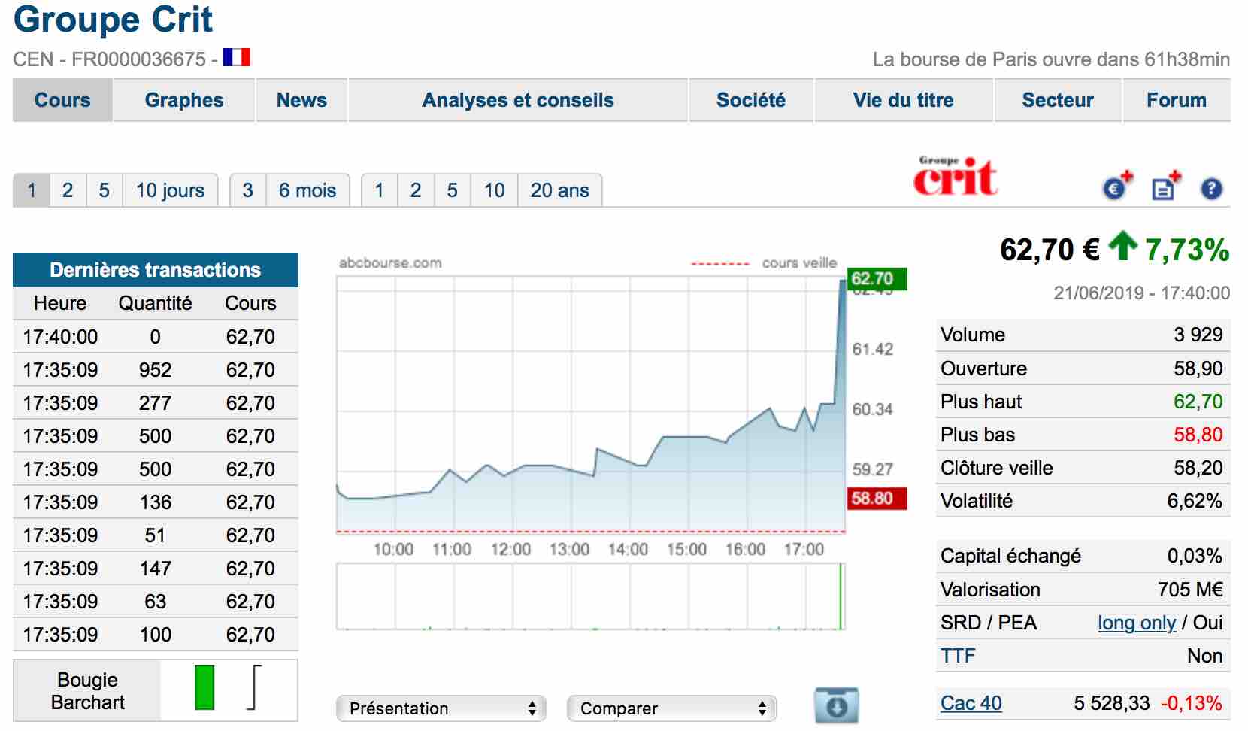Click the Heure column header
Image resolution: width=1248 pixels, height=731 pixels.
pos(60,303)
